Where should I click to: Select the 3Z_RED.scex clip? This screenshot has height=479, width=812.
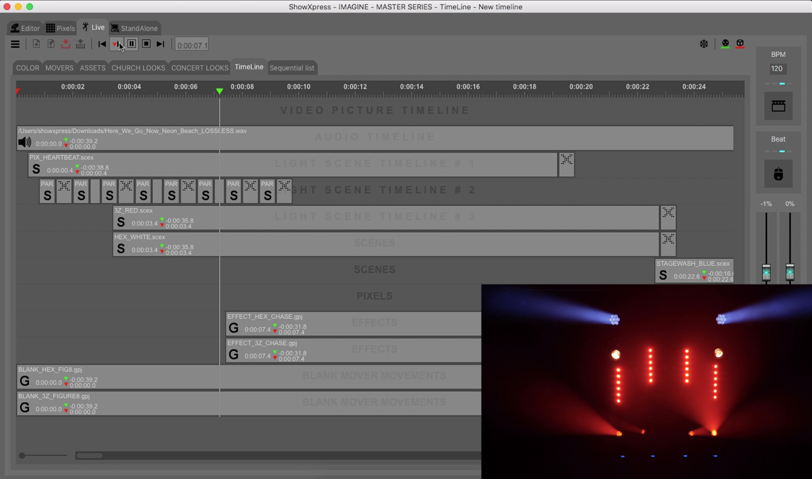pyautogui.click(x=386, y=218)
